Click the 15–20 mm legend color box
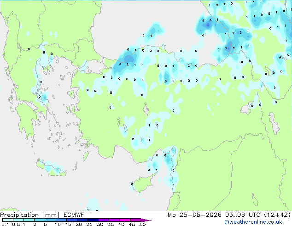Viewport: 292px width, 226px height. point(71,220)
